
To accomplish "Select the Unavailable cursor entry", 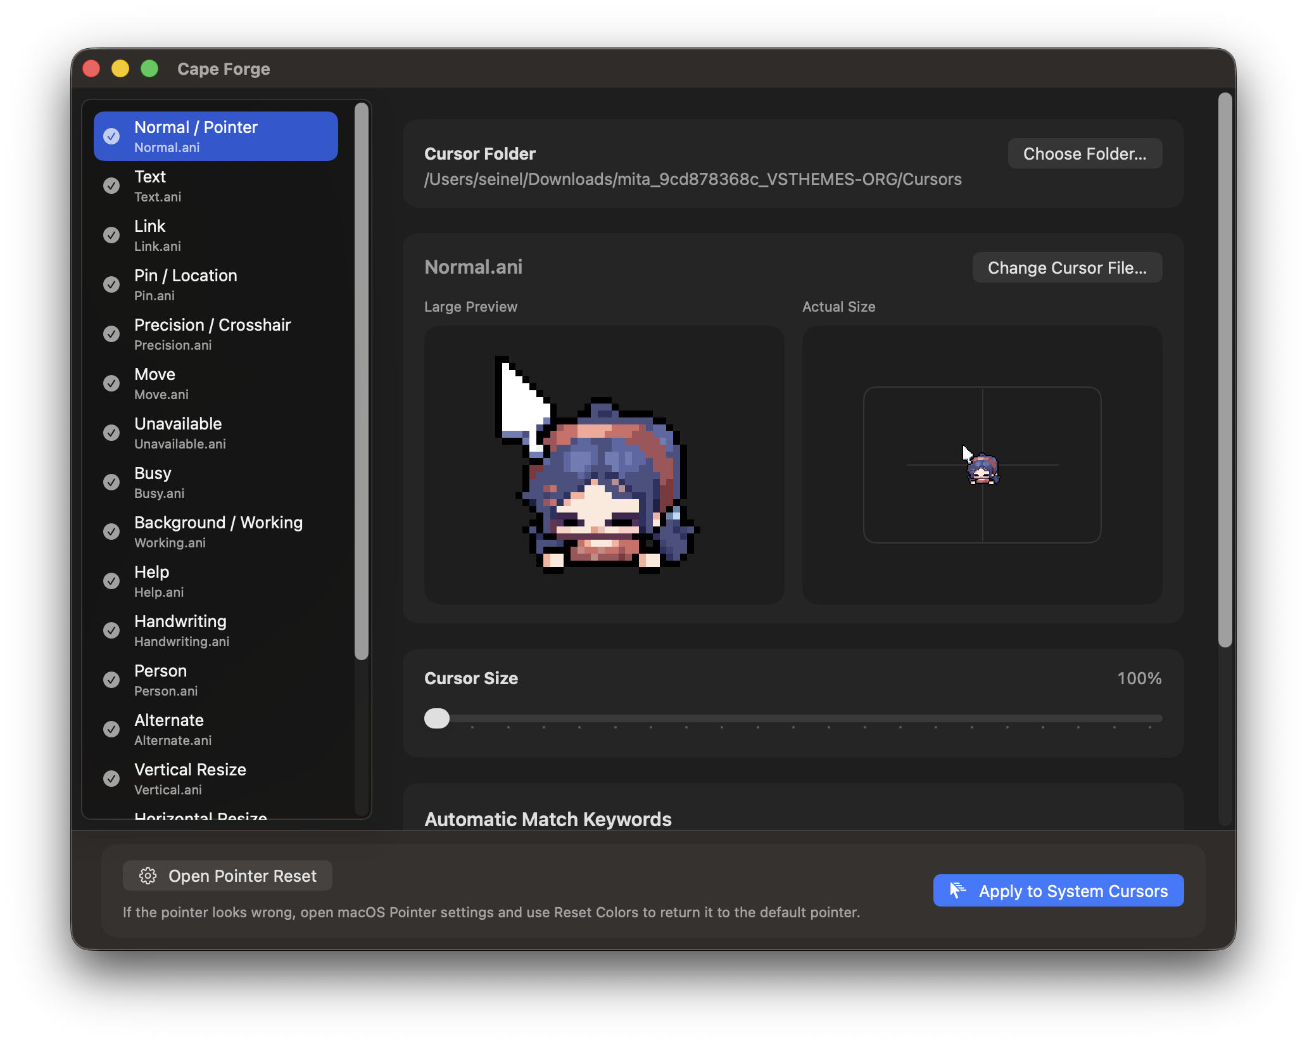I will tap(216, 433).
